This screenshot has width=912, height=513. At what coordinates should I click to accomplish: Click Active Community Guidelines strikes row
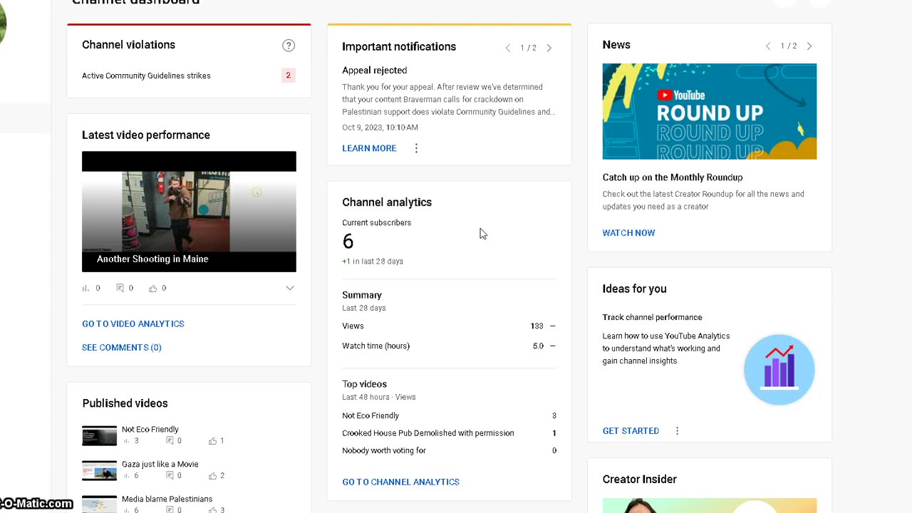(x=189, y=76)
